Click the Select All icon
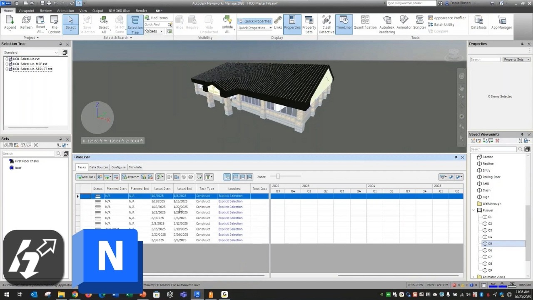The image size is (533, 300). pos(104,25)
